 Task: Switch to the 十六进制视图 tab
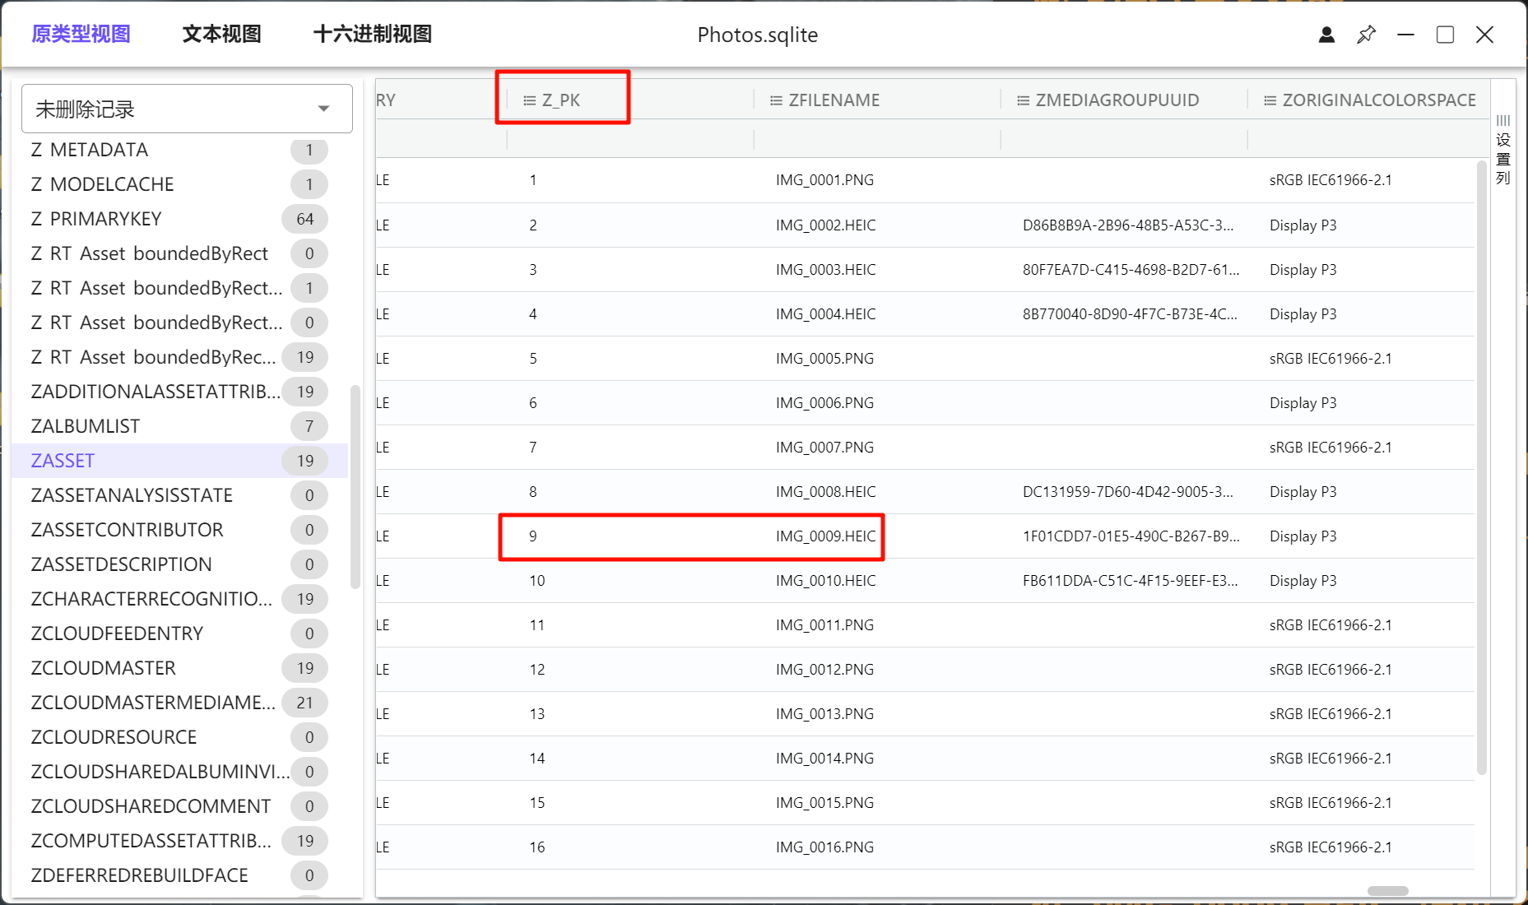click(372, 34)
